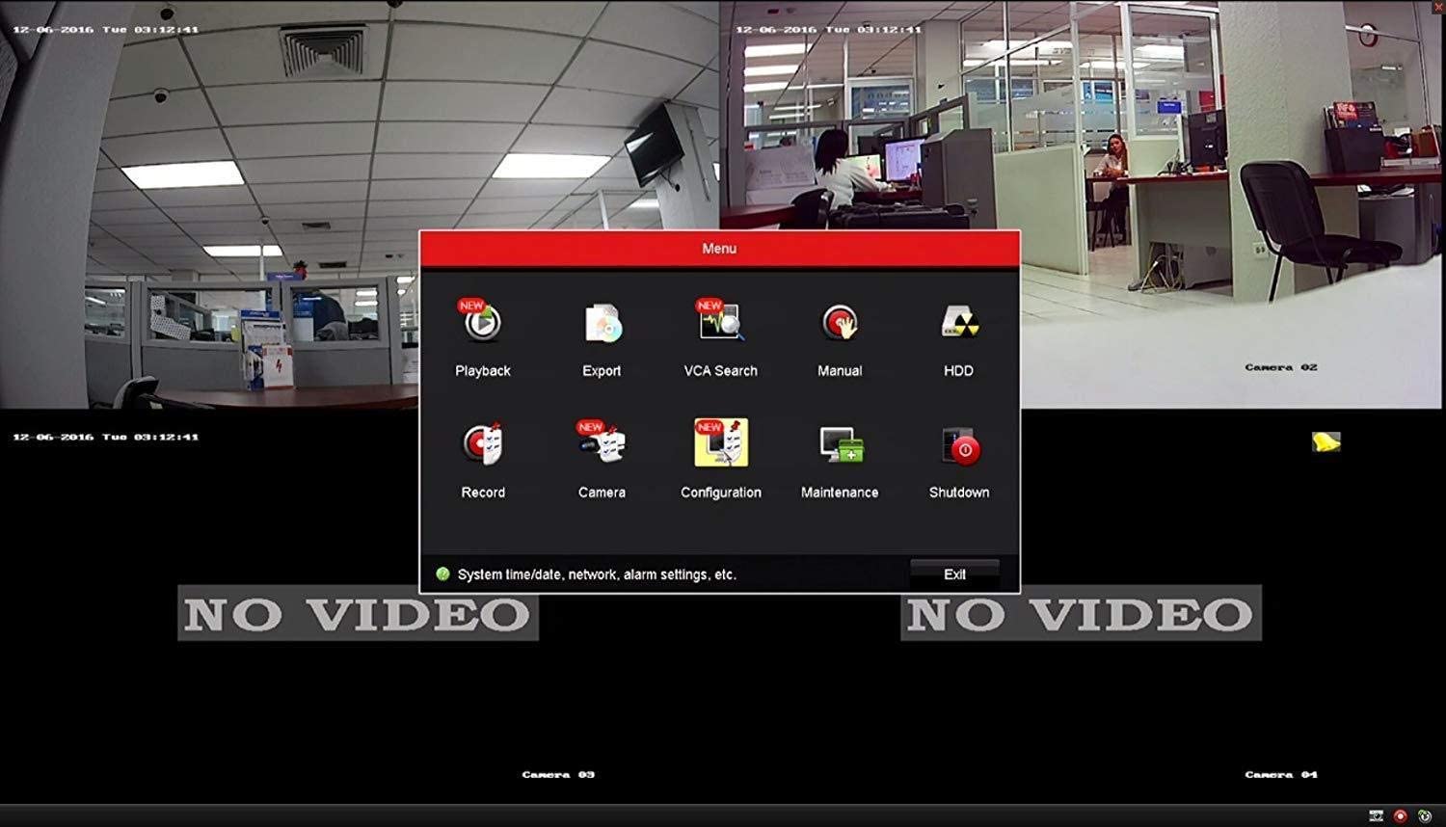Image resolution: width=1446 pixels, height=827 pixels.
Task: Open the HDD management icon
Action: 959,323
